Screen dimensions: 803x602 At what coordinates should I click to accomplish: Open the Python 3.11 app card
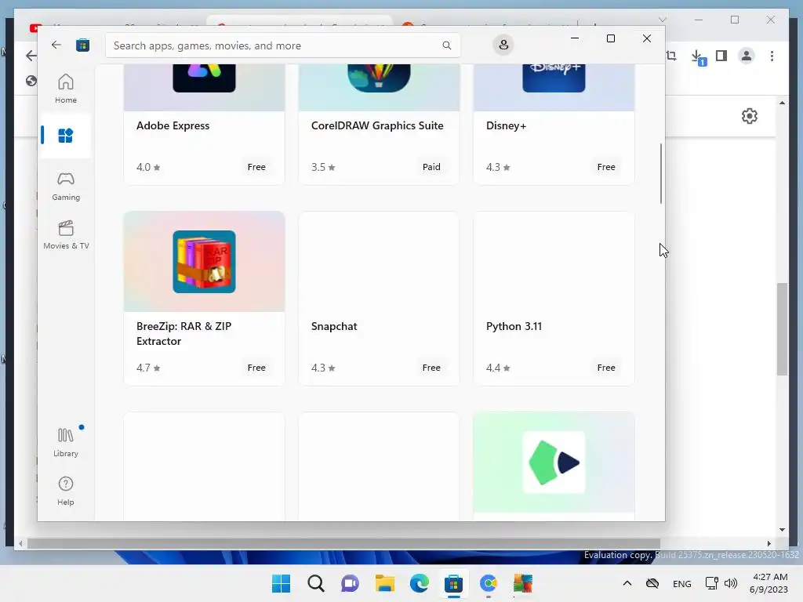click(x=554, y=299)
